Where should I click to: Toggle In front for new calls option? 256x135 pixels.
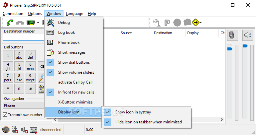(74, 92)
